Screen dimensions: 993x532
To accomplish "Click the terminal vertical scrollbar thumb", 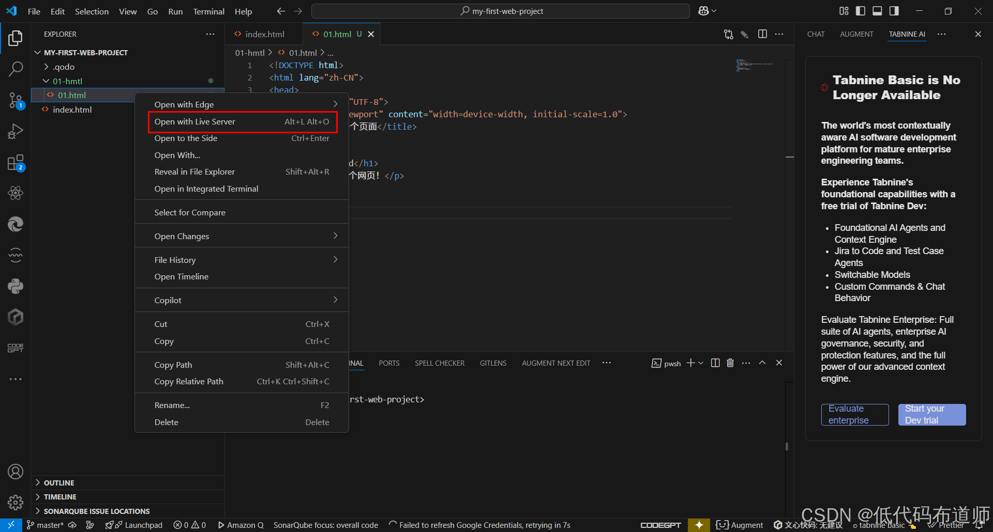I will (x=787, y=446).
